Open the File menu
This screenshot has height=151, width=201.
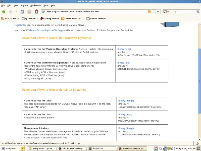click(3, 5)
